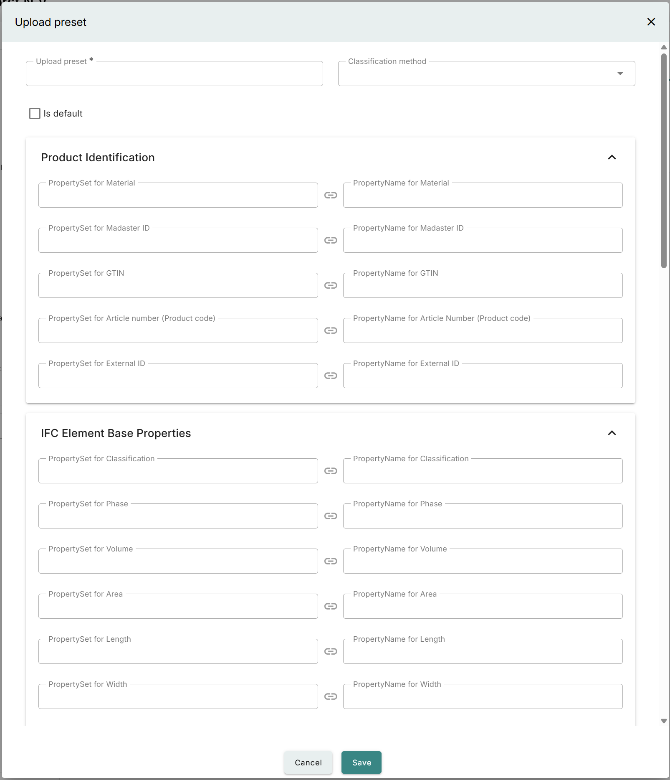Collapse the IFC Element Base Properties section
Image resolution: width=670 pixels, height=780 pixels.
pos(612,433)
